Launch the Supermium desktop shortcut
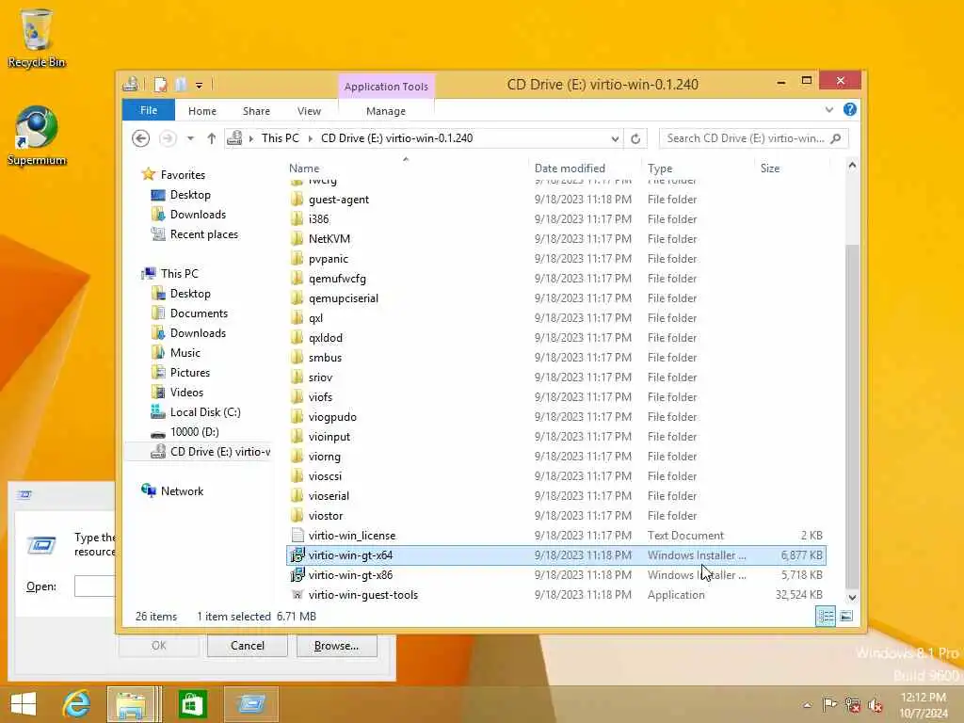 pos(37,136)
